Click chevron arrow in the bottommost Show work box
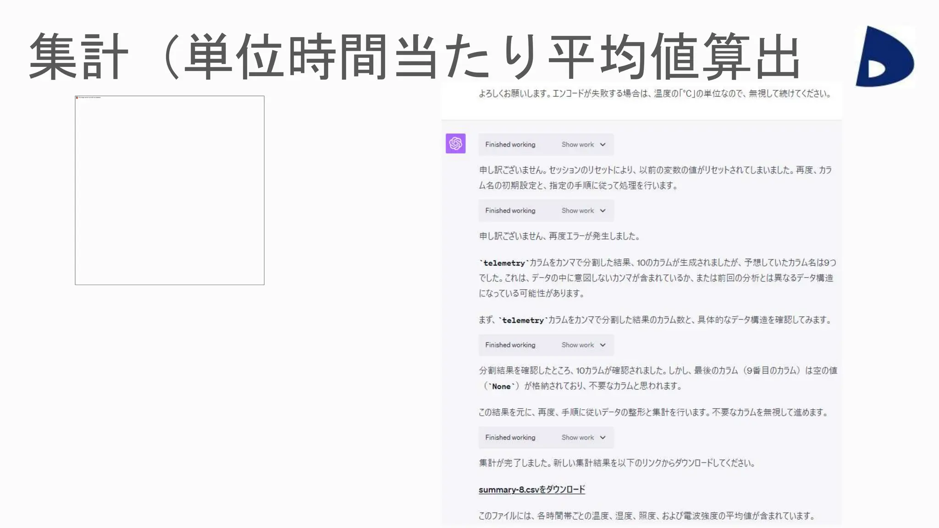The image size is (939, 528). pyautogui.click(x=602, y=438)
